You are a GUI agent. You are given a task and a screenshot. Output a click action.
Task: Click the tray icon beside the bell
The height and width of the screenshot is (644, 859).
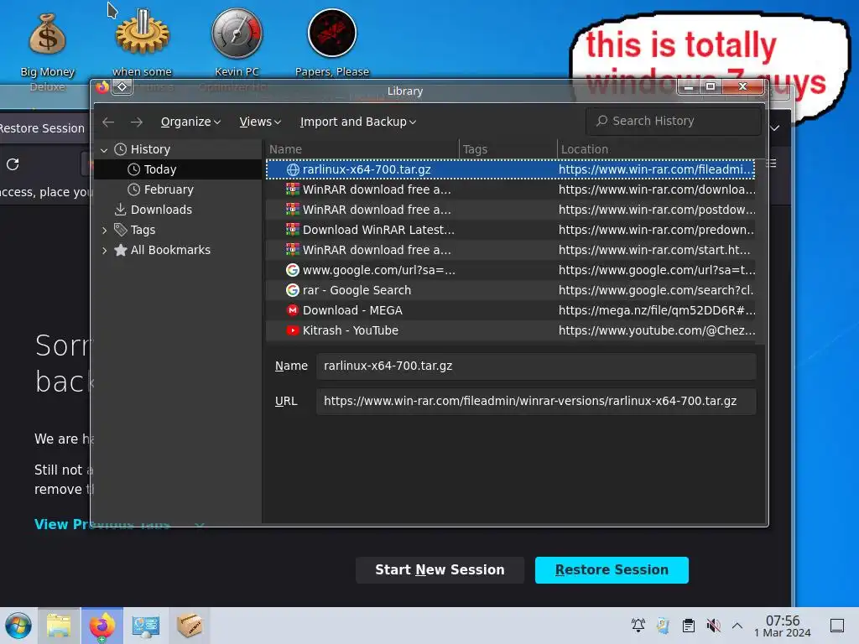pyautogui.click(x=663, y=626)
